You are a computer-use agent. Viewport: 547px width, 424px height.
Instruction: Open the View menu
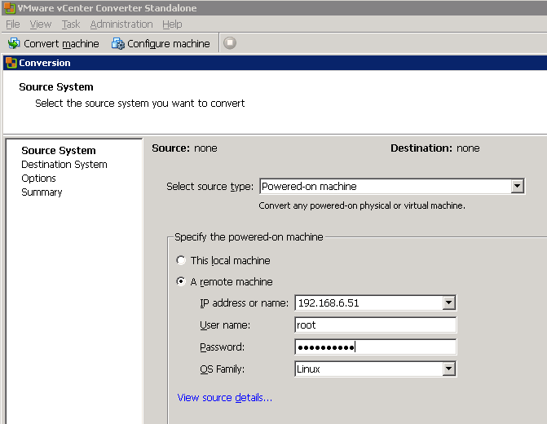[x=41, y=24]
